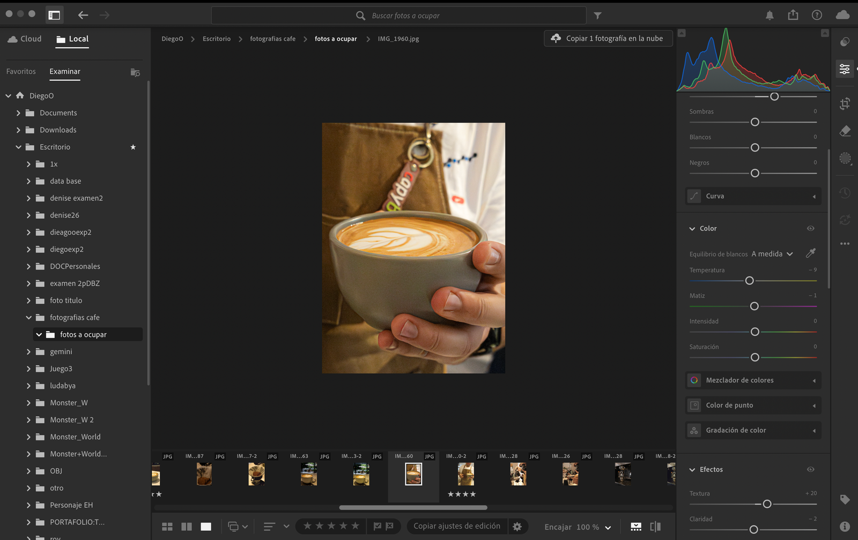The width and height of the screenshot is (858, 540).
Task: Select the healing eraser tool
Action: point(845,131)
